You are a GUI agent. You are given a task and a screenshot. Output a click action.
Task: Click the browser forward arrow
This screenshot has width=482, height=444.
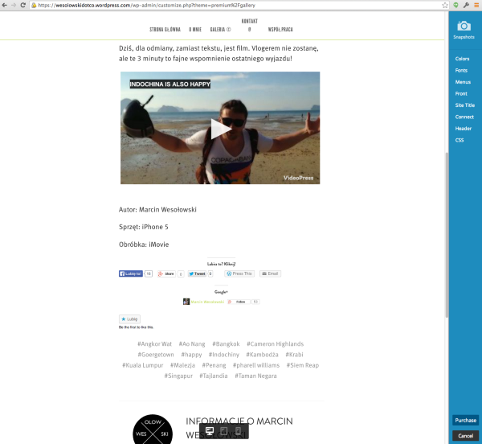[14, 5]
